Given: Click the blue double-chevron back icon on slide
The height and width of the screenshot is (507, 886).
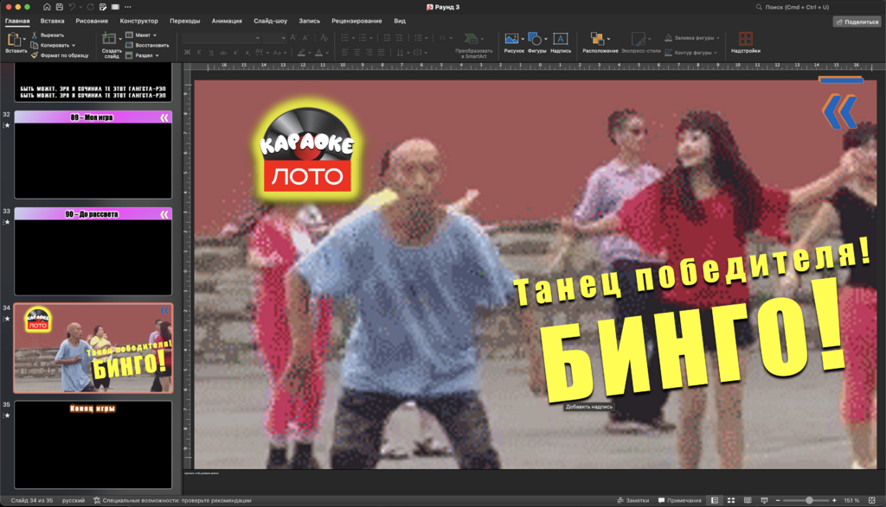Looking at the screenshot, I should pos(839,111).
